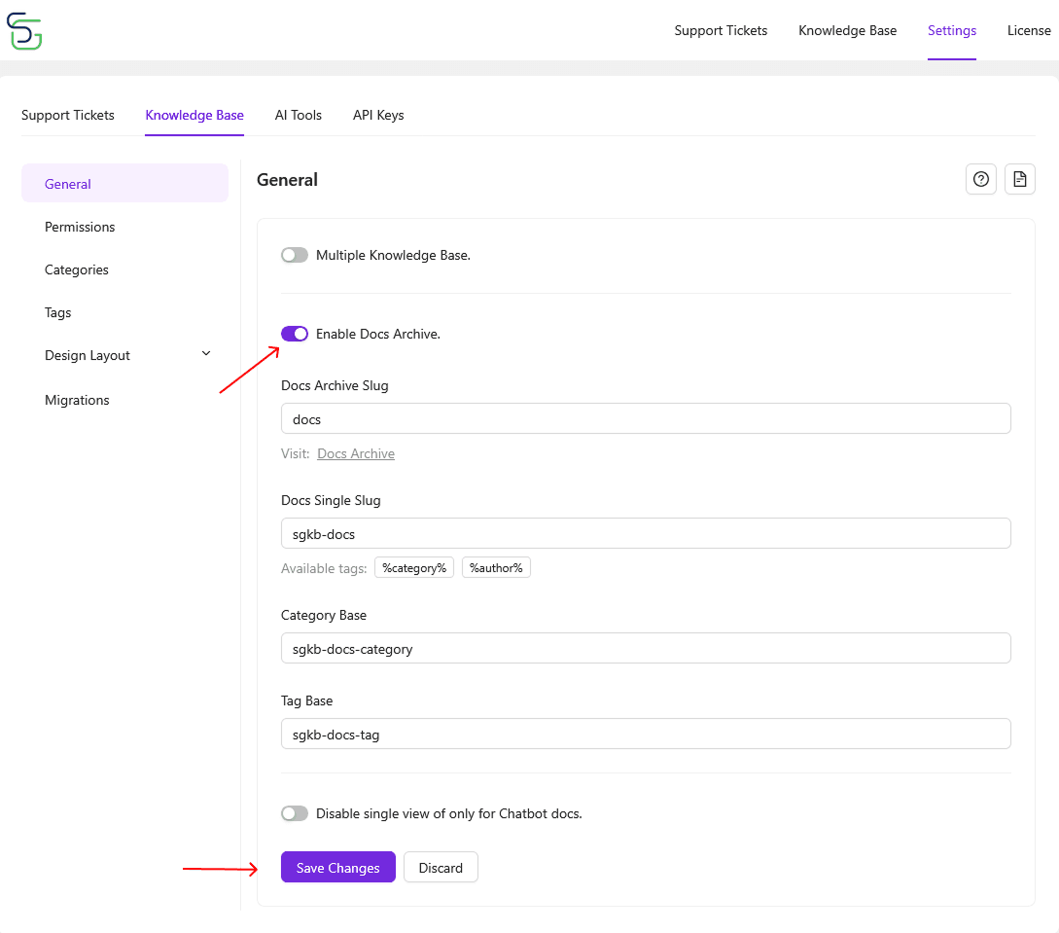Image resolution: width=1059 pixels, height=933 pixels.
Task: Open the Settings navigation item
Action: coord(951,30)
